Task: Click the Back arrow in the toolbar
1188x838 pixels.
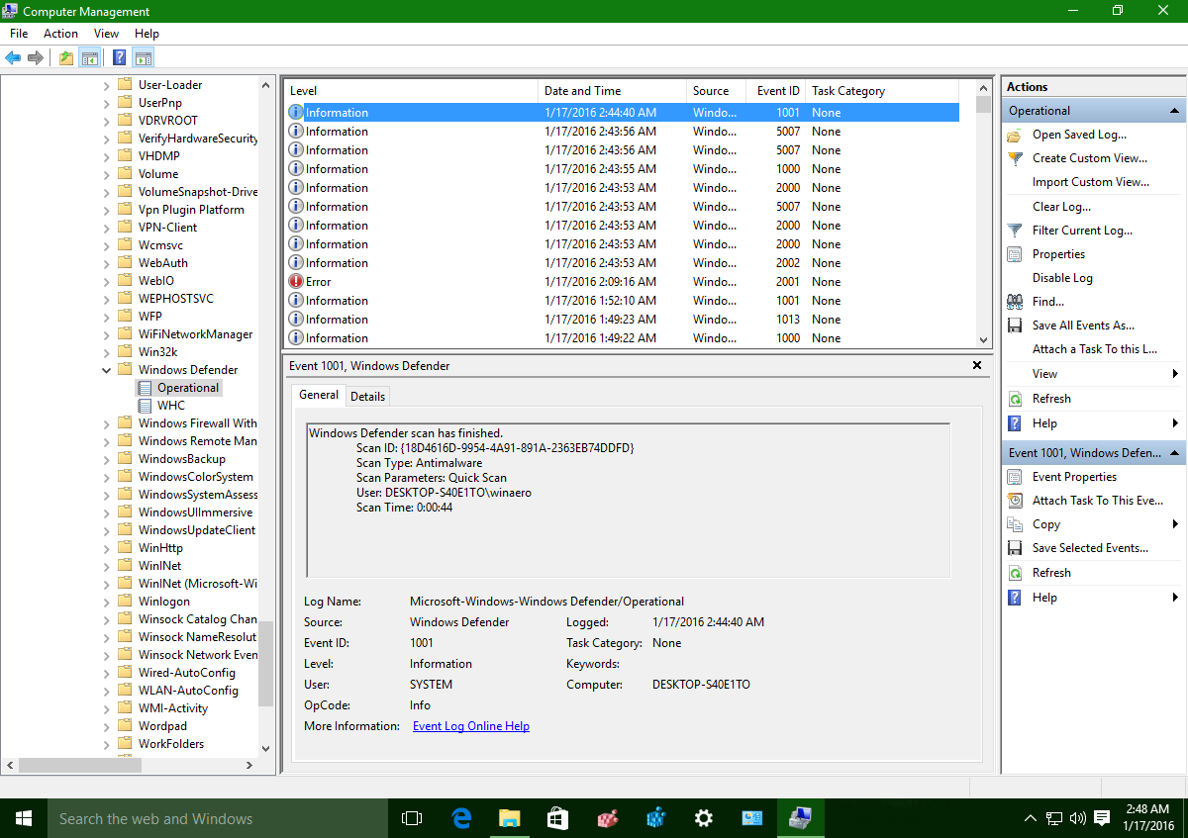Action: click(13, 57)
